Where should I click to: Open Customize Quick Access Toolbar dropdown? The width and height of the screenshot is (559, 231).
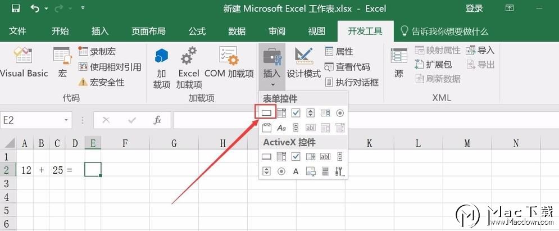(83, 7)
